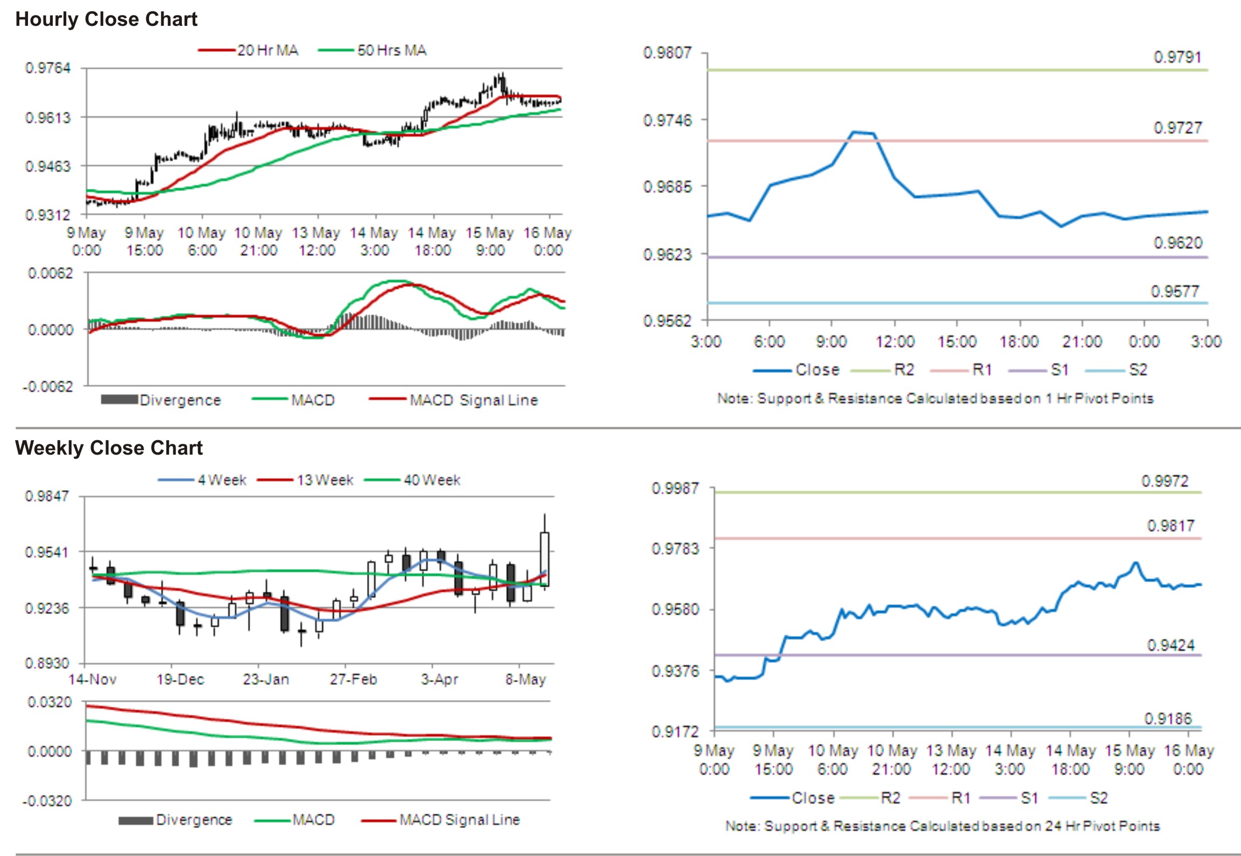Click the 0.9972 R2 value
Viewport: 1241px width, 856px height.
coord(1165,481)
